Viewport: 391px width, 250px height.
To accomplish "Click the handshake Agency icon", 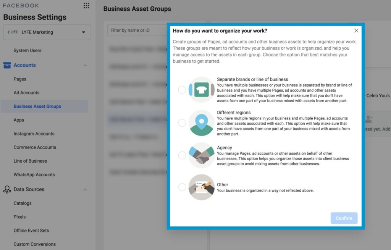I will click(x=201, y=155).
